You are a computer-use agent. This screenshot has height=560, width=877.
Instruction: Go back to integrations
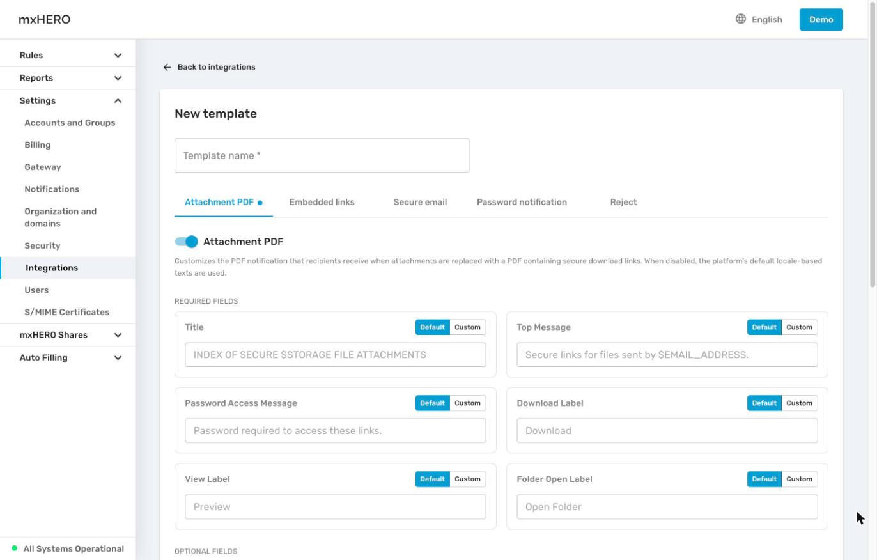click(x=209, y=67)
